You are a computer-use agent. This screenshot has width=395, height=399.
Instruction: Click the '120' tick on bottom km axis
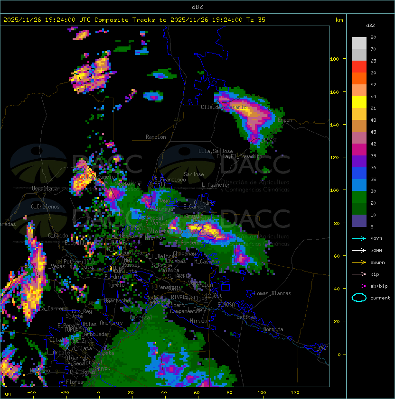[x=295, y=393]
